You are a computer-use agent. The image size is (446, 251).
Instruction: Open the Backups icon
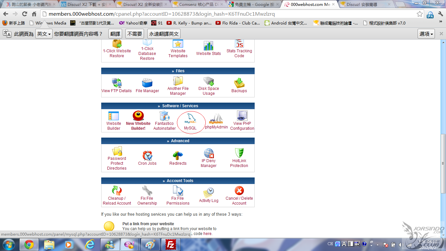[x=239, y=83]
